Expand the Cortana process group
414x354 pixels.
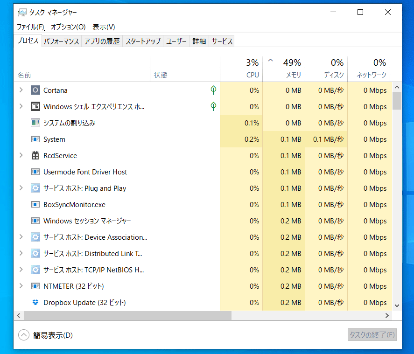(x=21, y=90)
